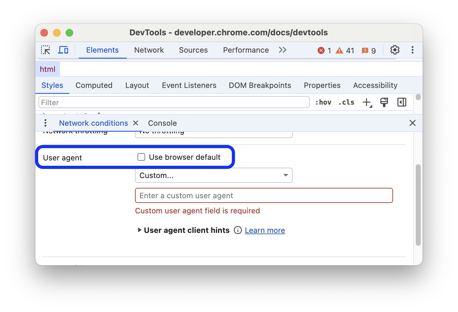
Task: Open the drawer options three-dot menu
Action: tap(45, 123)
